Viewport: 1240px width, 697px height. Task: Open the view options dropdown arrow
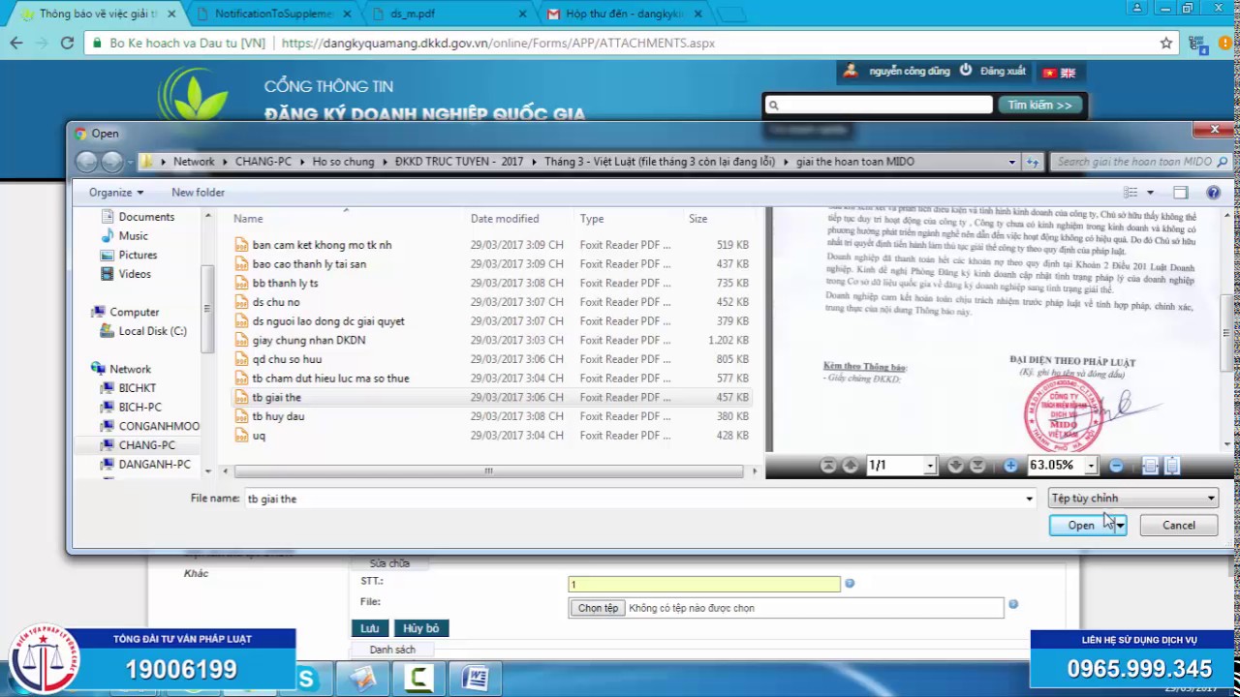(x=1150, y=193)
